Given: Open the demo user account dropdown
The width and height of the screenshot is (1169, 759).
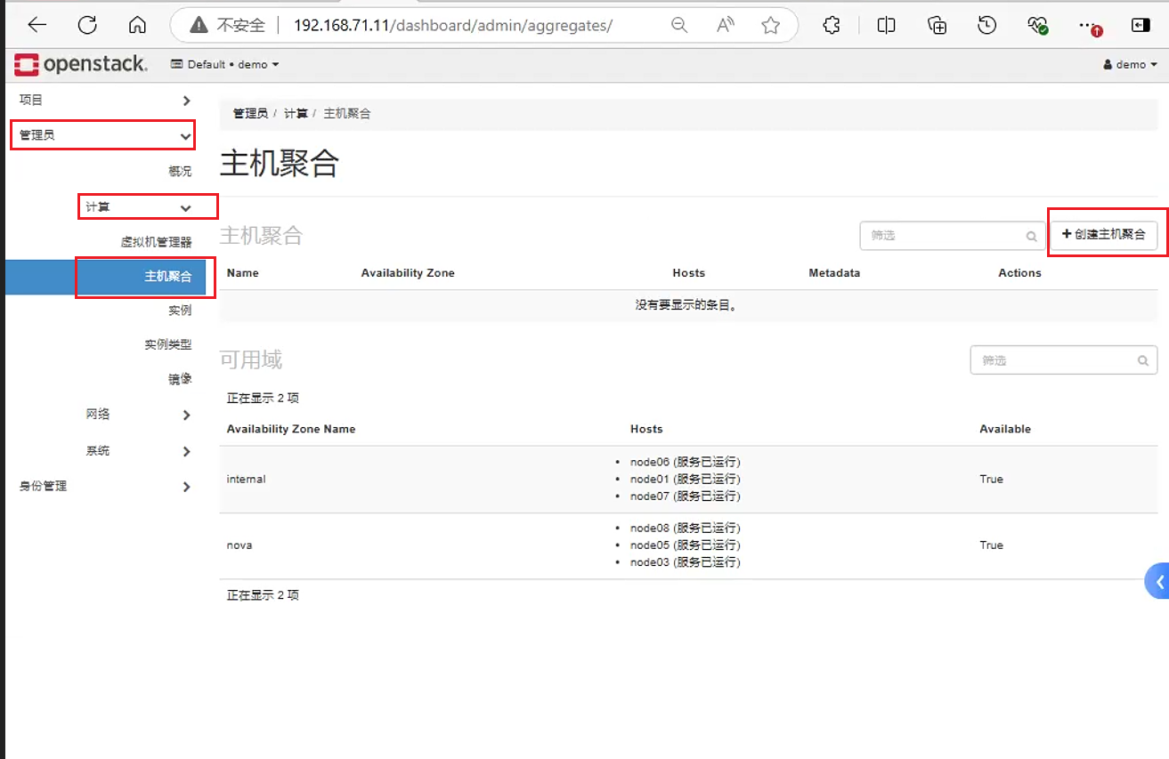Looking at the screenshot, I should pyautogui.click(x=1130, y=64).
